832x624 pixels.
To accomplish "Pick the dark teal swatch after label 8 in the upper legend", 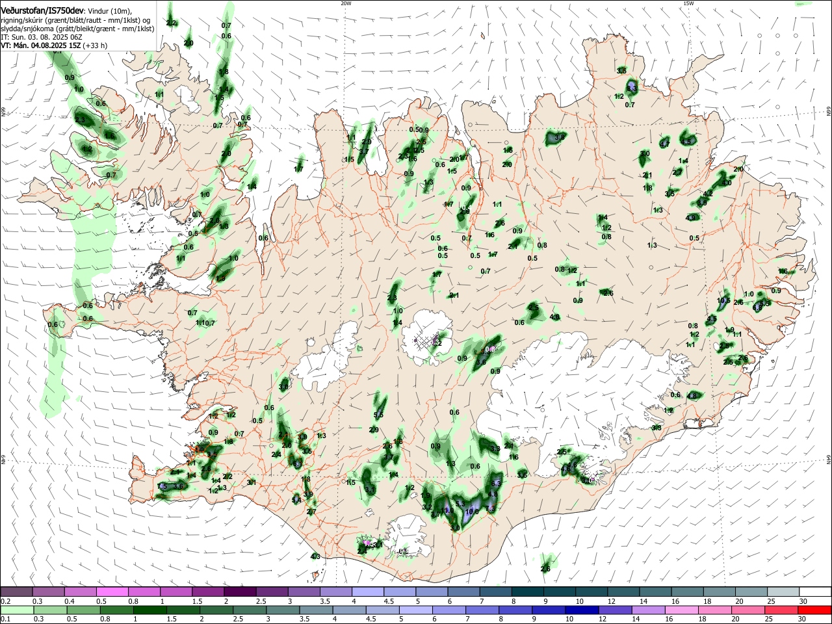I will coord(528,591).
